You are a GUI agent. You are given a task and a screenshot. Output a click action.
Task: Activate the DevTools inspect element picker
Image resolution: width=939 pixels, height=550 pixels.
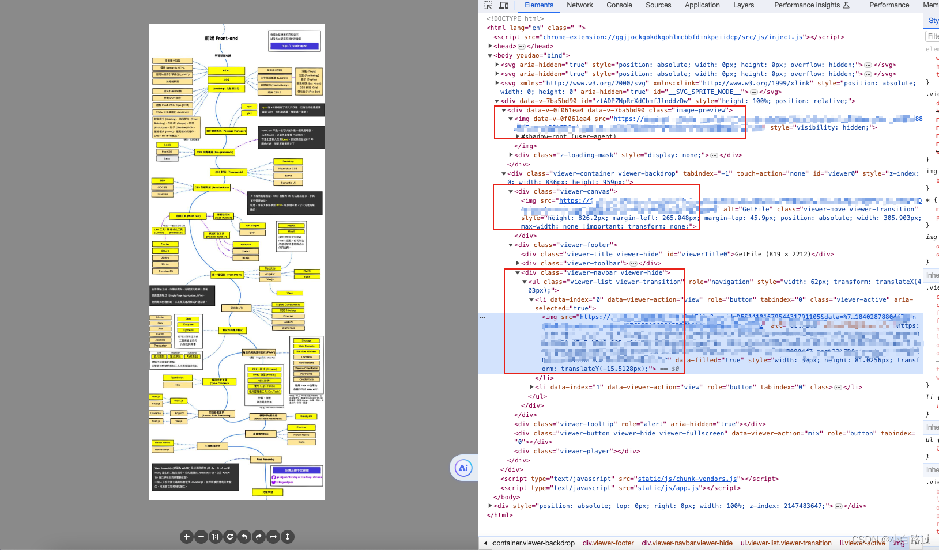tap(488, 5)
